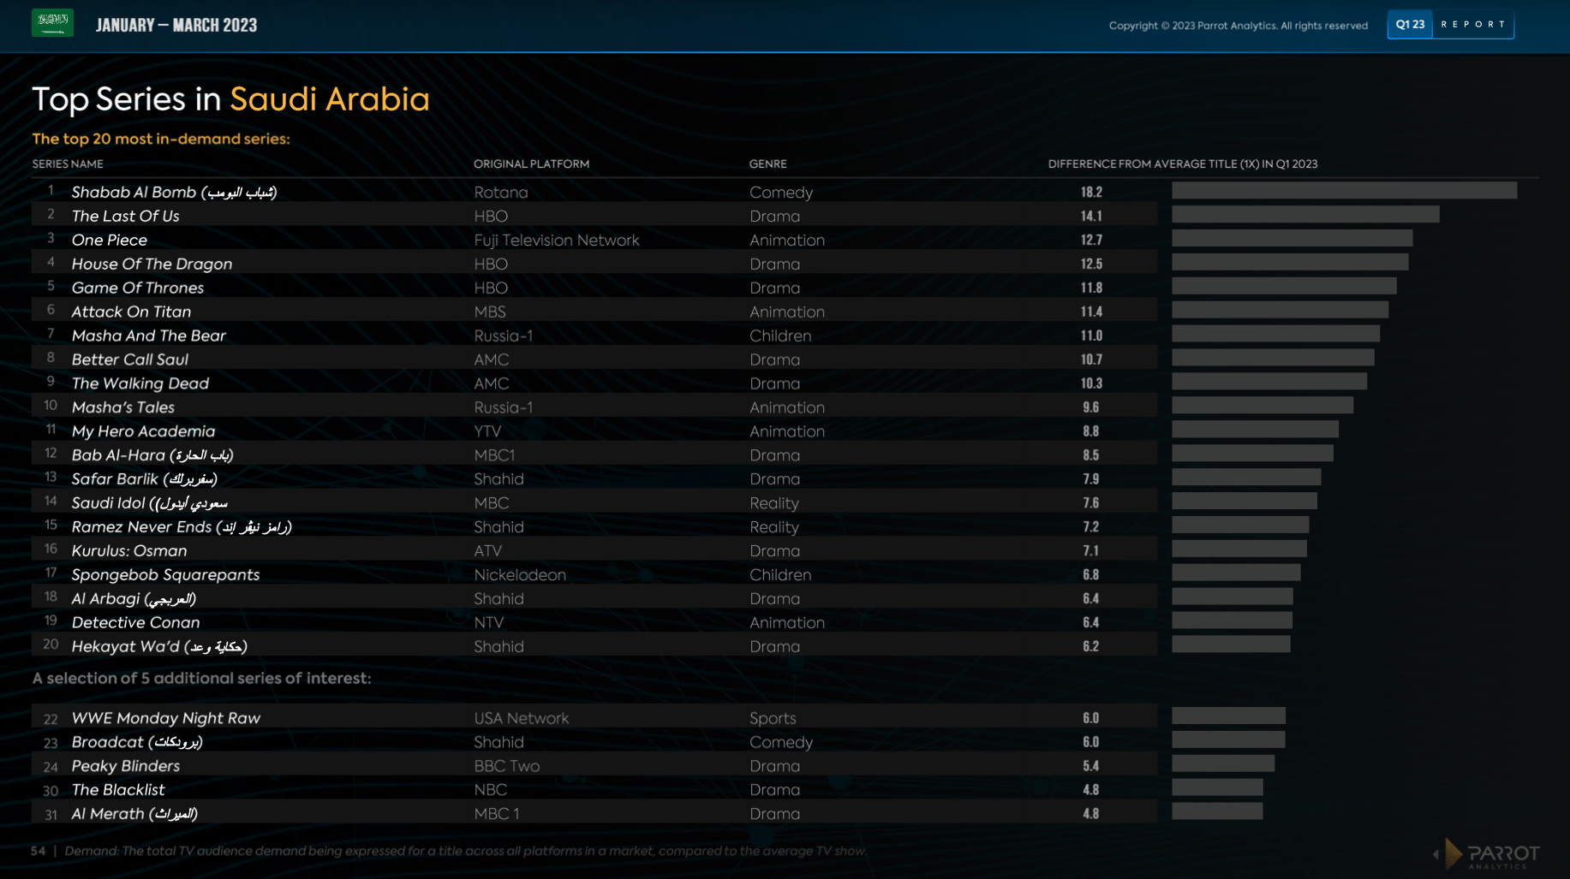Click the REPORT label in the header
Viewport: 1570px width, 879px height.
(x=1473, y=25)
